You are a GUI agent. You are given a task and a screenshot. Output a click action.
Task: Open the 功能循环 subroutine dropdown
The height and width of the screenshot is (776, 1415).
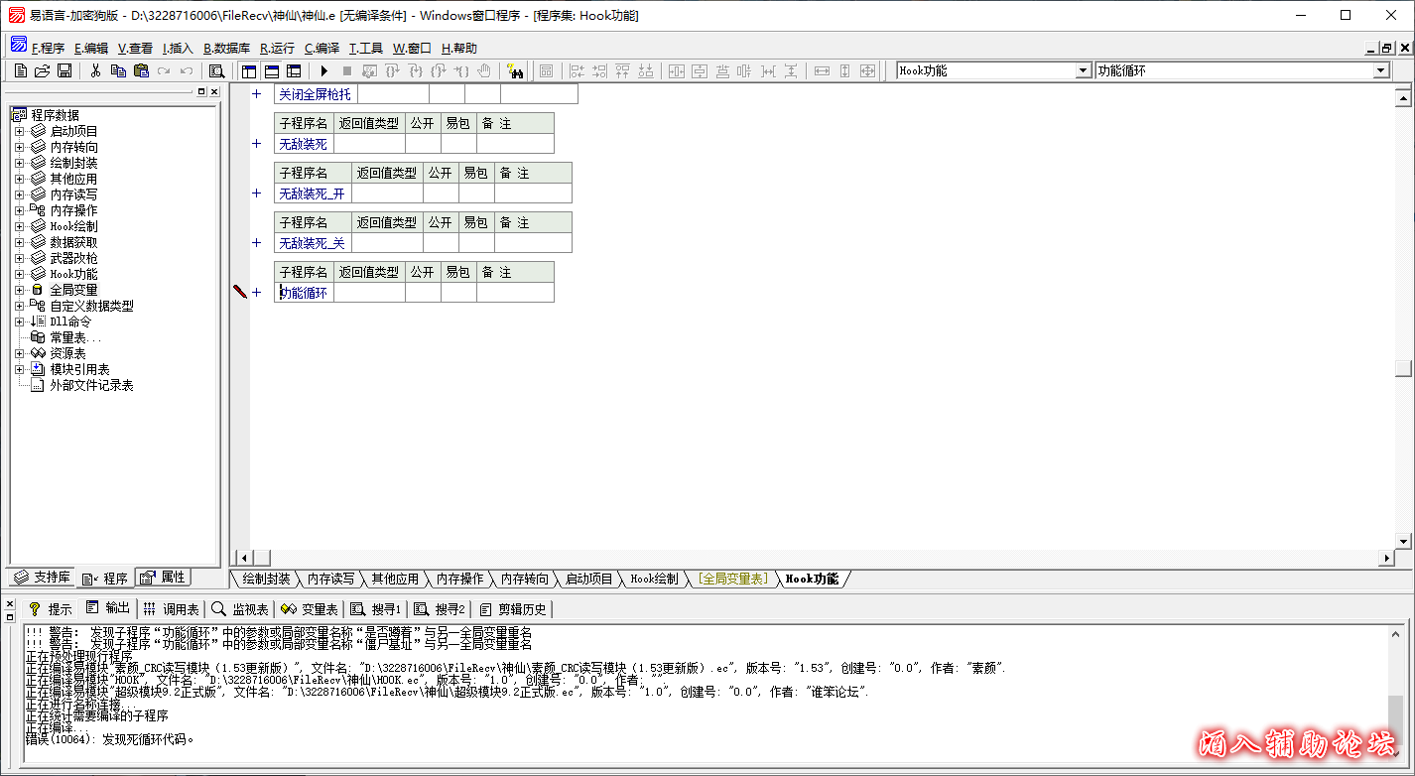click(1380, 70)
